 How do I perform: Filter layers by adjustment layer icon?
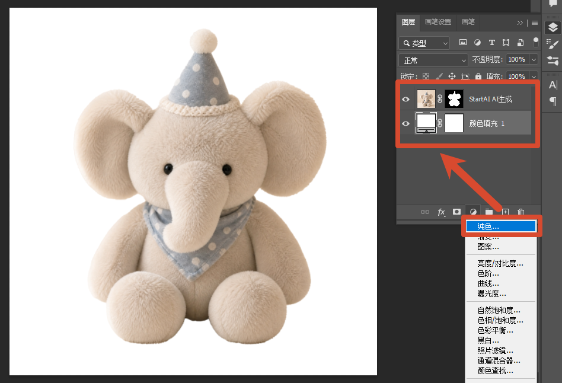pos(477,43)
